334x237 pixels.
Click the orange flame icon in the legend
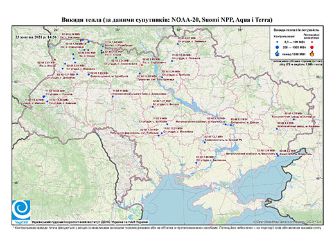312,53
